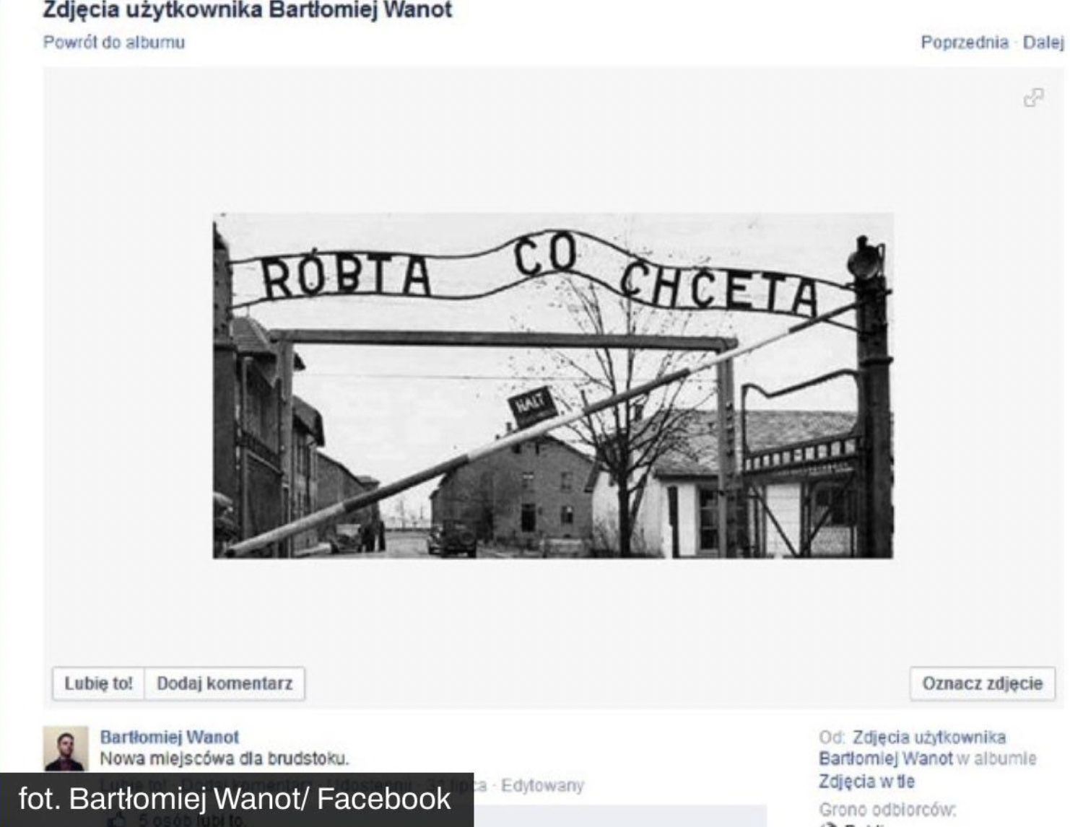Click the grey empty area left of the photo

[128, 385]
